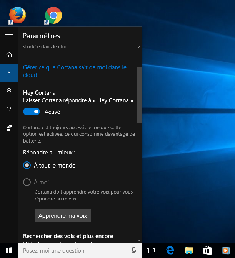Open Cortana help question mark icon
The height and width of the screenshot is (258, 235).
click(x=9, y=109)
